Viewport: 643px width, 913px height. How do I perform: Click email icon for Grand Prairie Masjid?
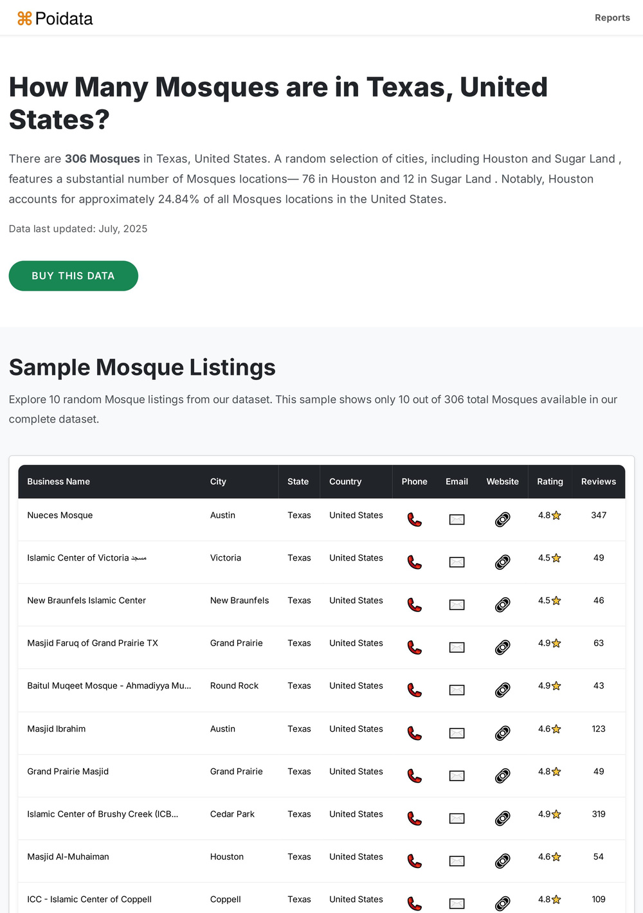click(x=457, y=775)
